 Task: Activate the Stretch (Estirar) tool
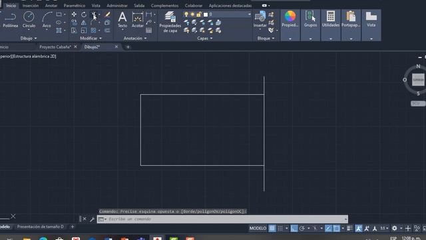[x=74, y=30]
